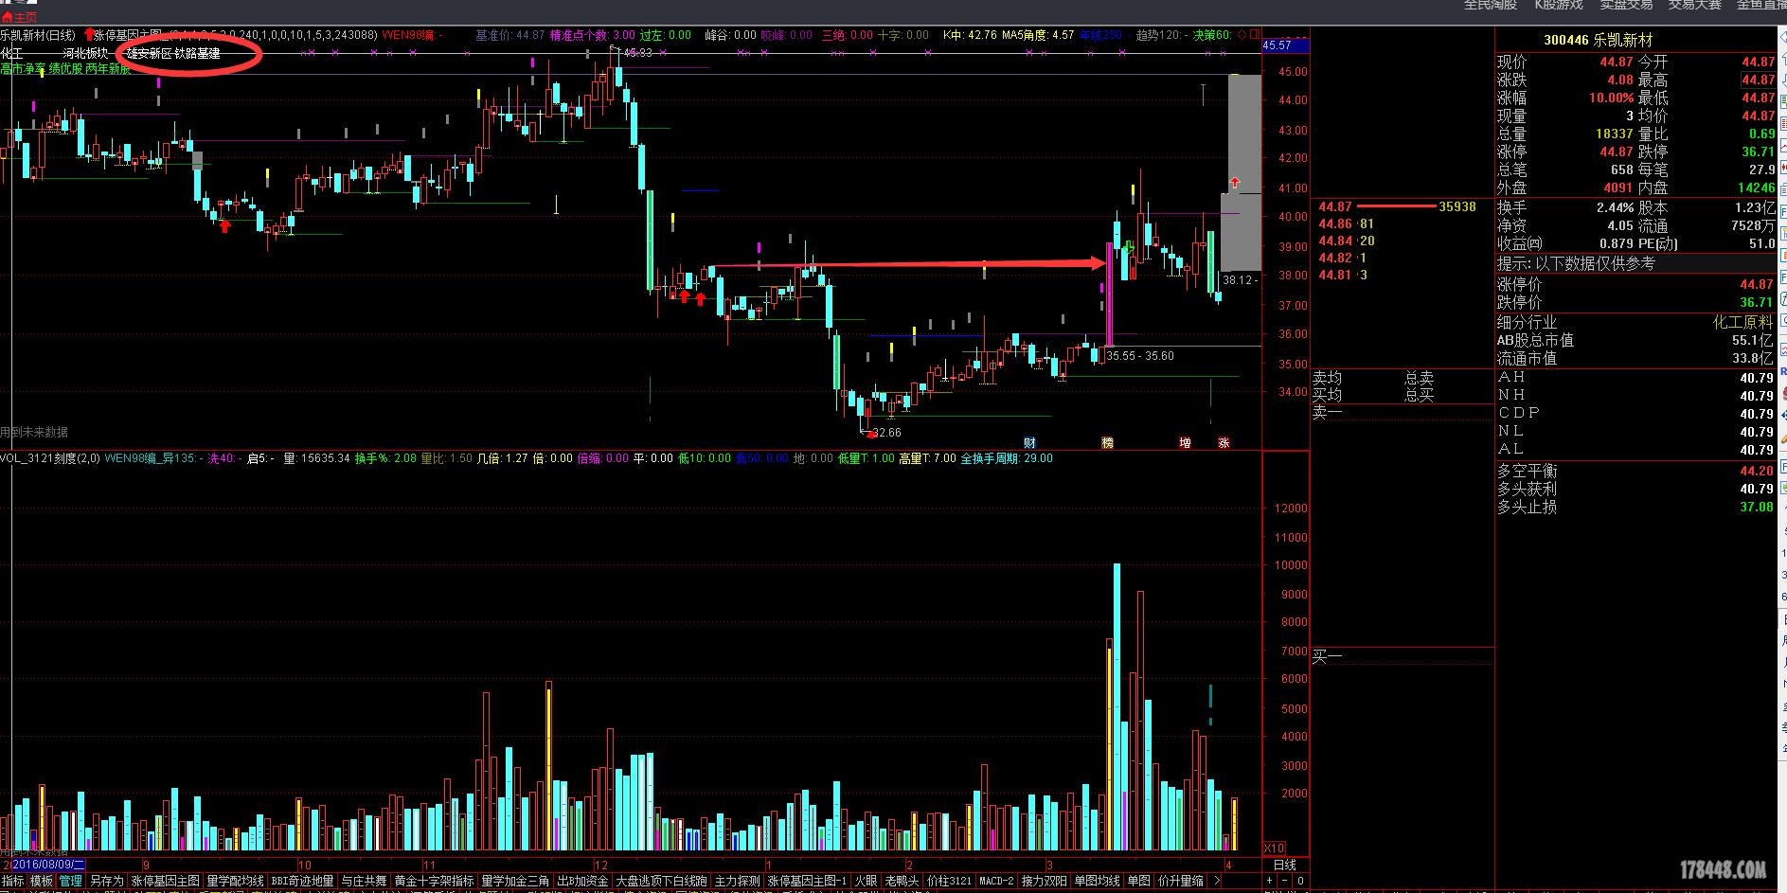Switch to 涨停基因主图-1 indicator
Viewport: 1787px width, 893px height.
[x=807, y=881]
